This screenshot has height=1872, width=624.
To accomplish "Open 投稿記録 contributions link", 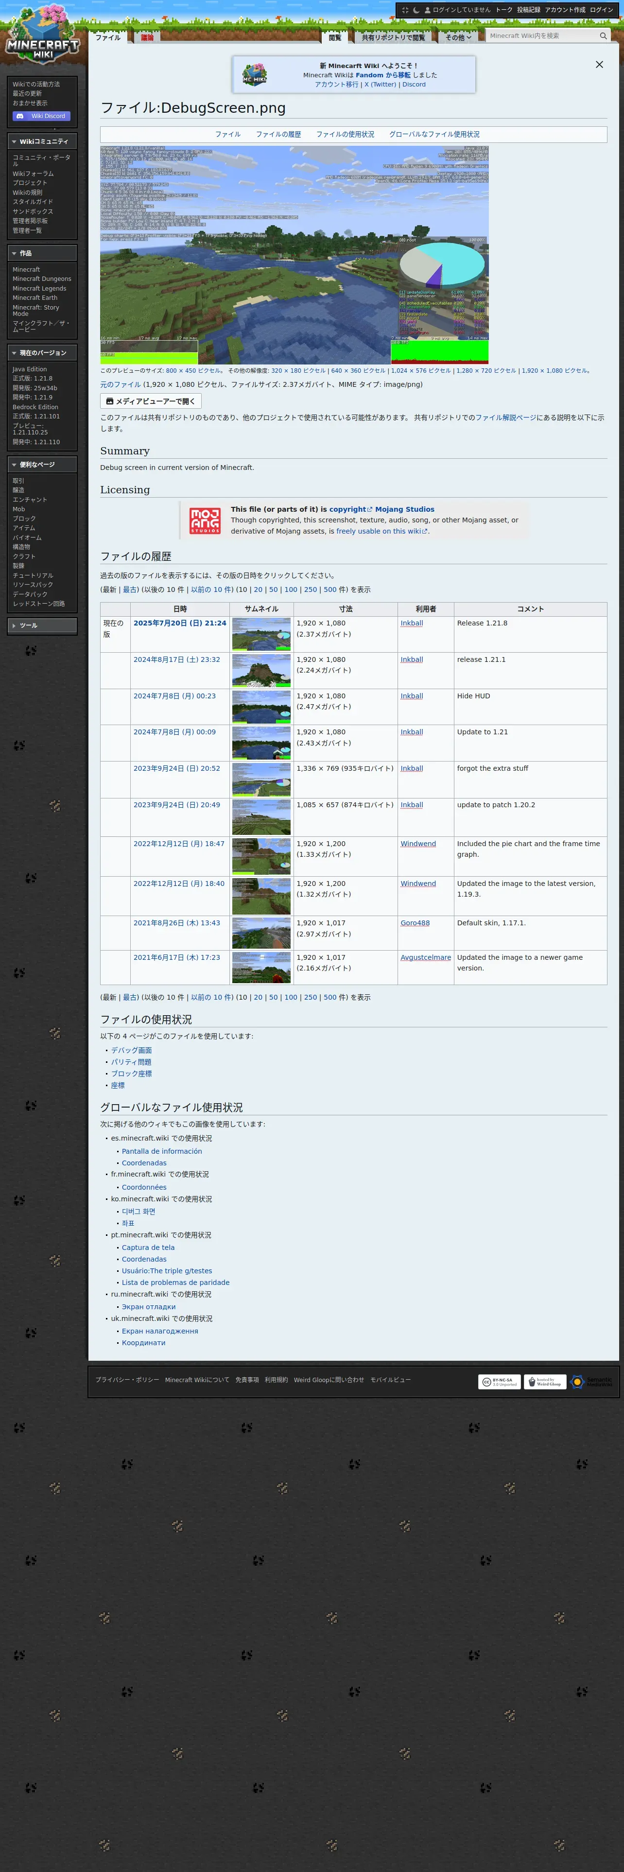I will pyautogui.click(x=529, y=10).
